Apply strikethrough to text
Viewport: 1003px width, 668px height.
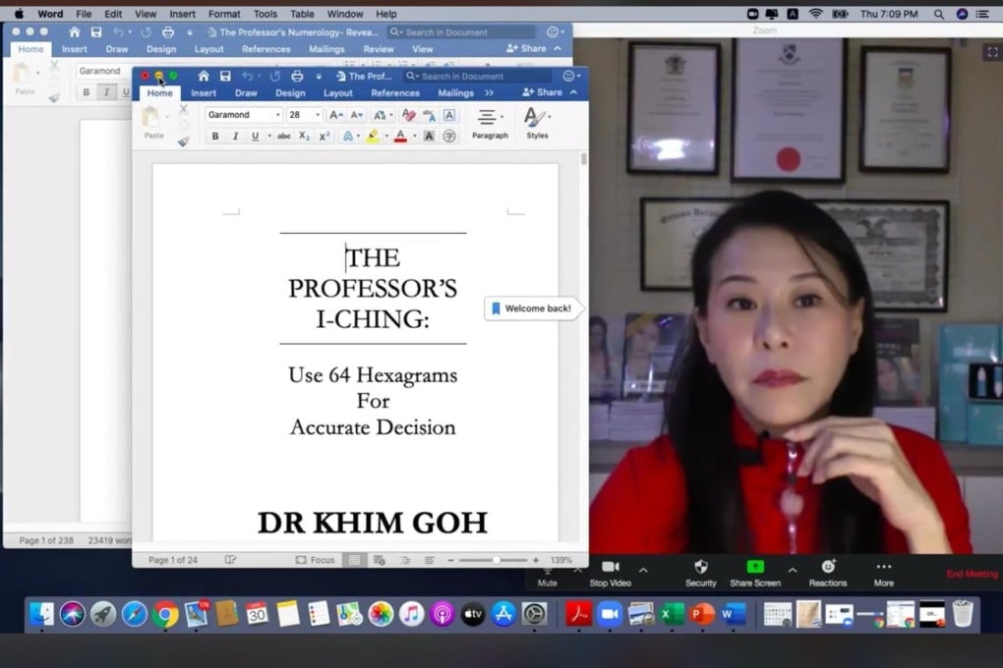284,135
